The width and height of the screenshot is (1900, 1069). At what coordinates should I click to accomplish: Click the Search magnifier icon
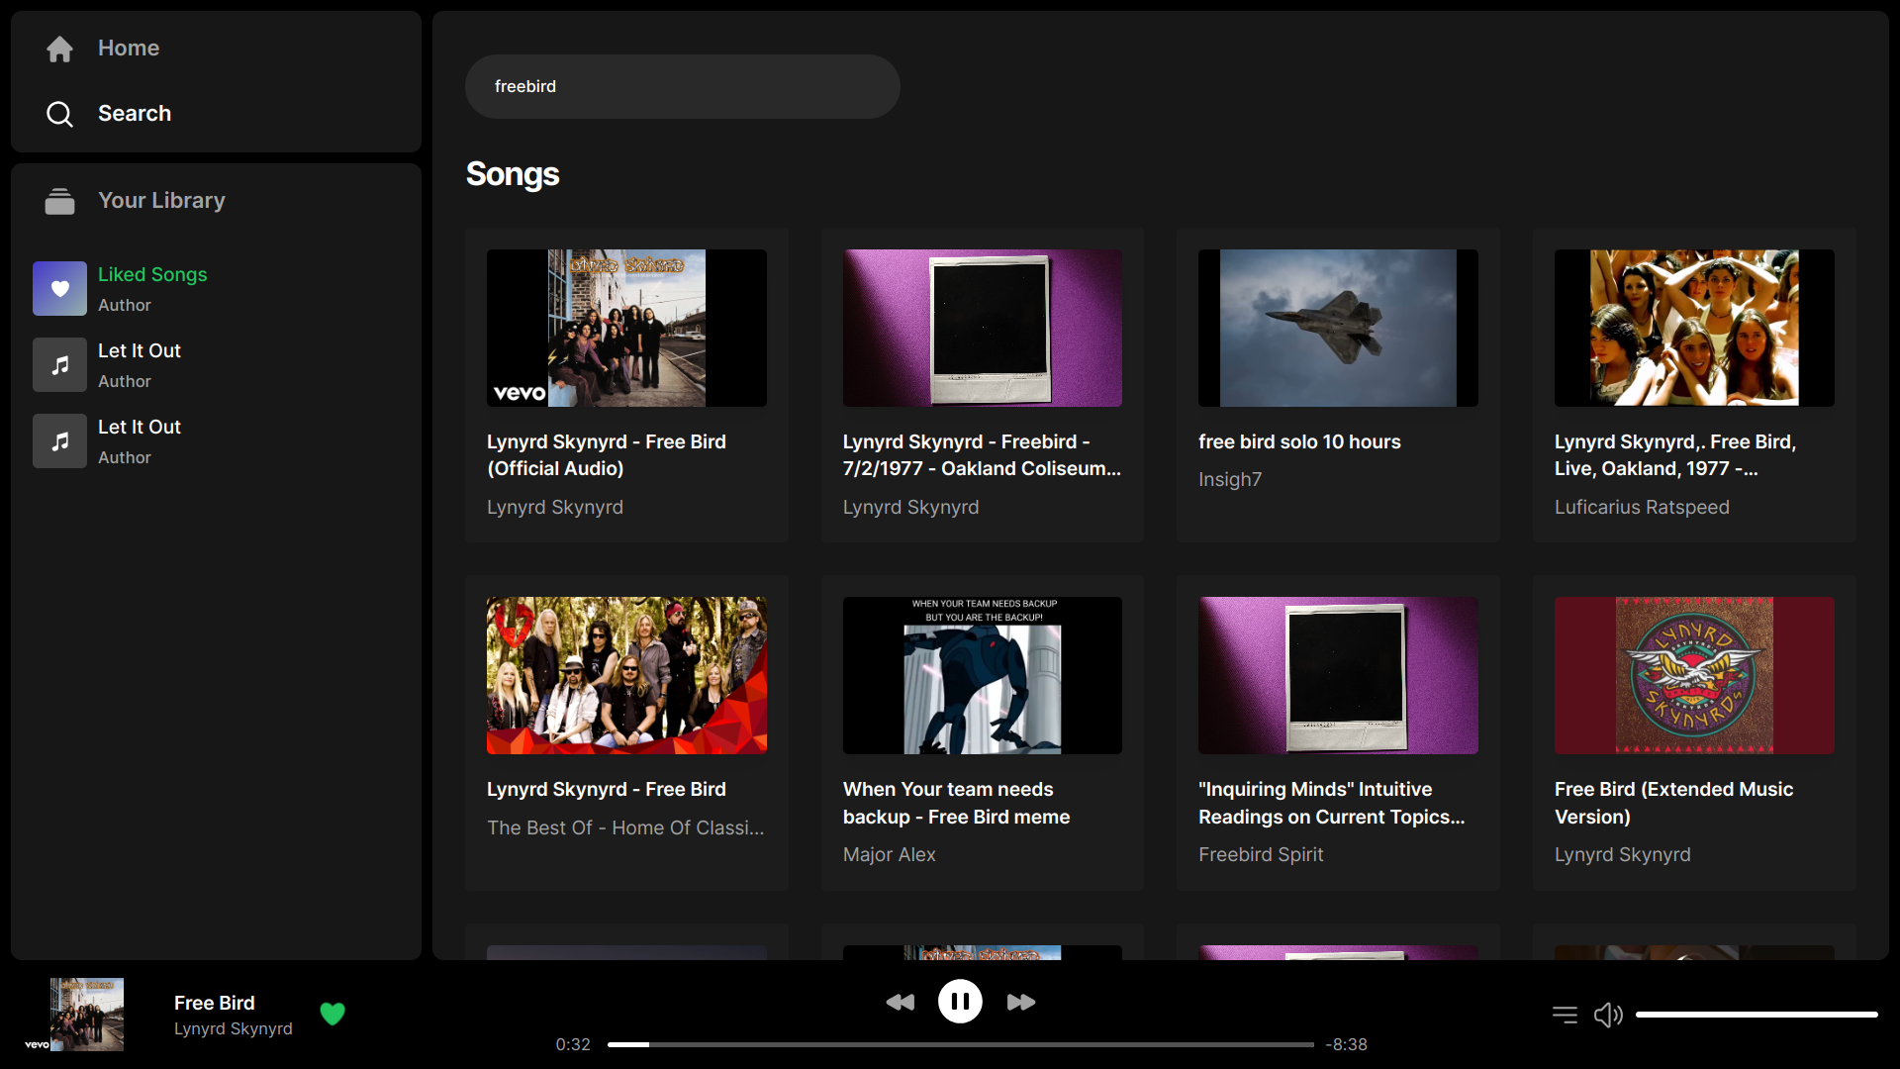[x=59, y=114]
